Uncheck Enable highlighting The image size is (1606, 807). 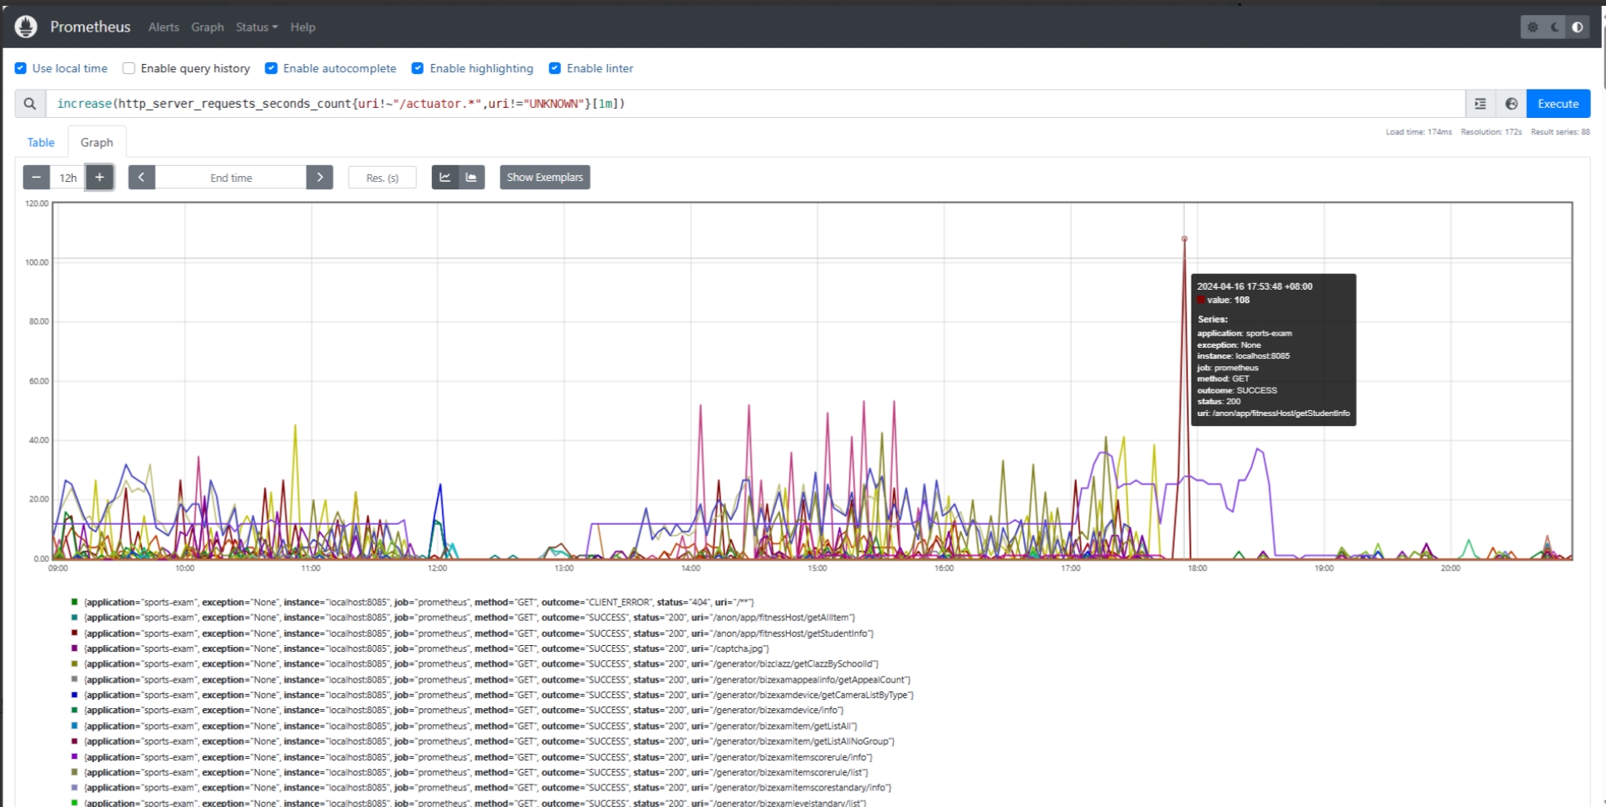pos(418,68)
